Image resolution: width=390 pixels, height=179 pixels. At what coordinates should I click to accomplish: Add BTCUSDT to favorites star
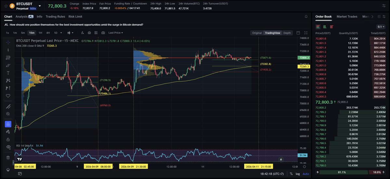[x=6, y=6]
